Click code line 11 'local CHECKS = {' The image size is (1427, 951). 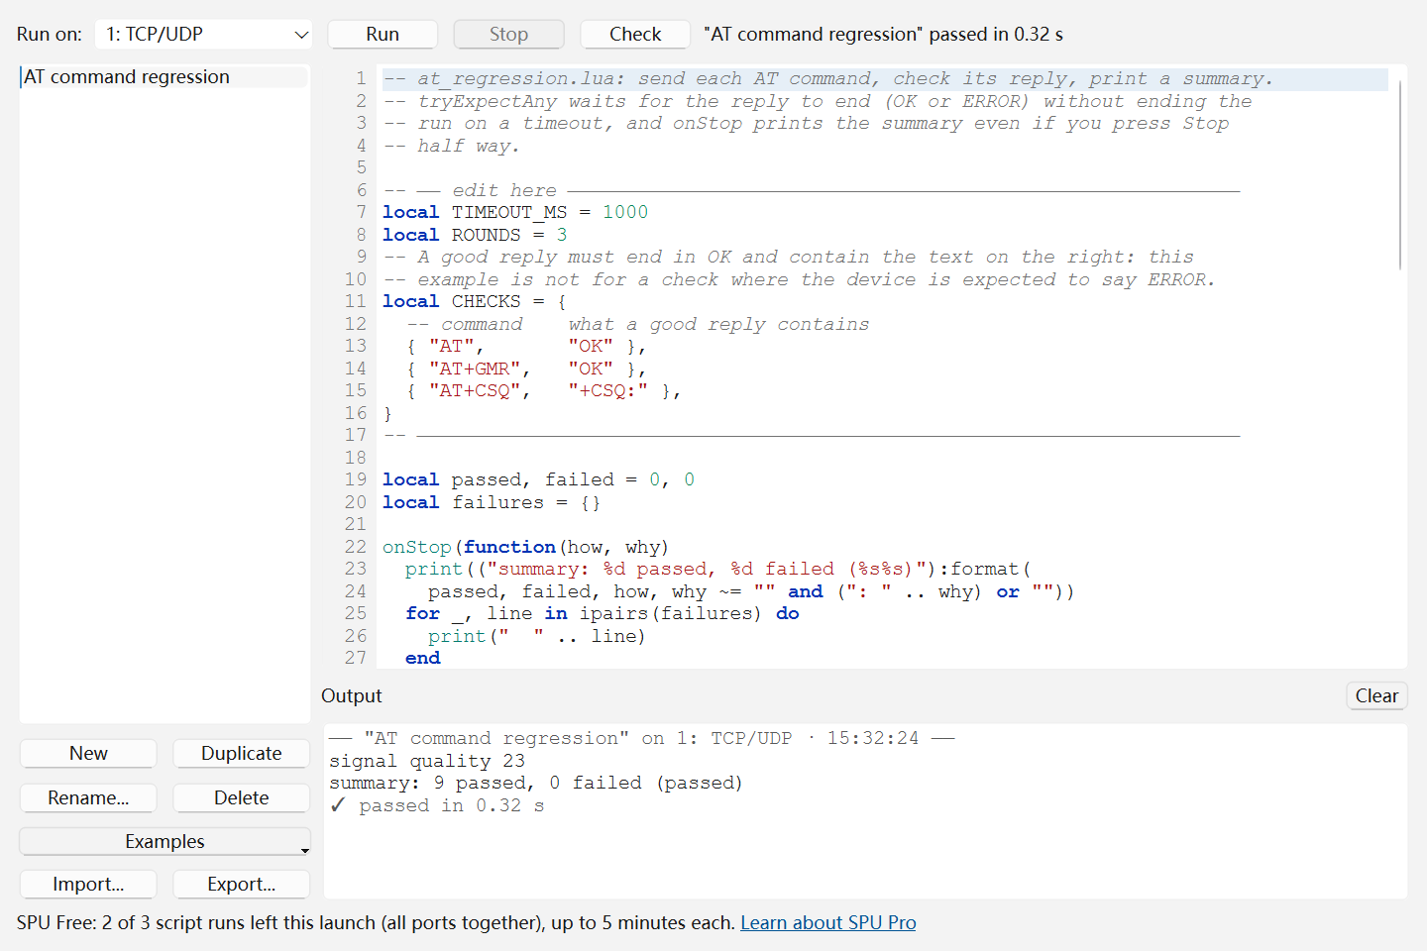475,301
